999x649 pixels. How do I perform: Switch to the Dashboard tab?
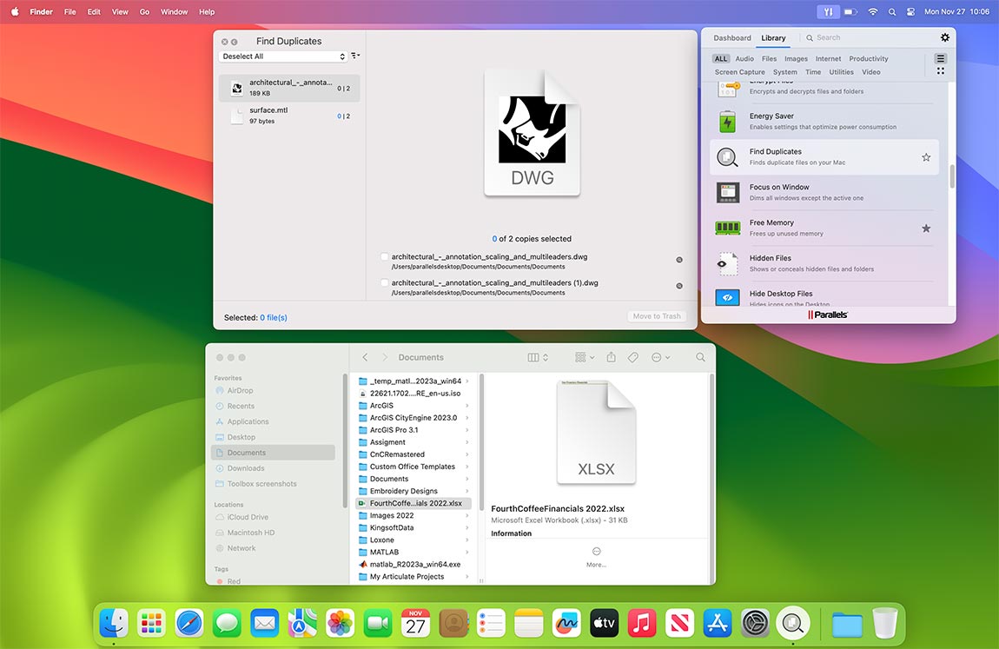[x=732, y=37]
